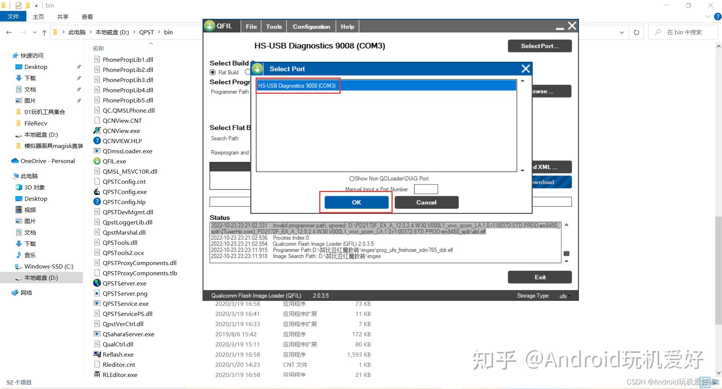The image size is (722, 389).
Task: Confirm port selection with OK
Action: click(356, 202)
